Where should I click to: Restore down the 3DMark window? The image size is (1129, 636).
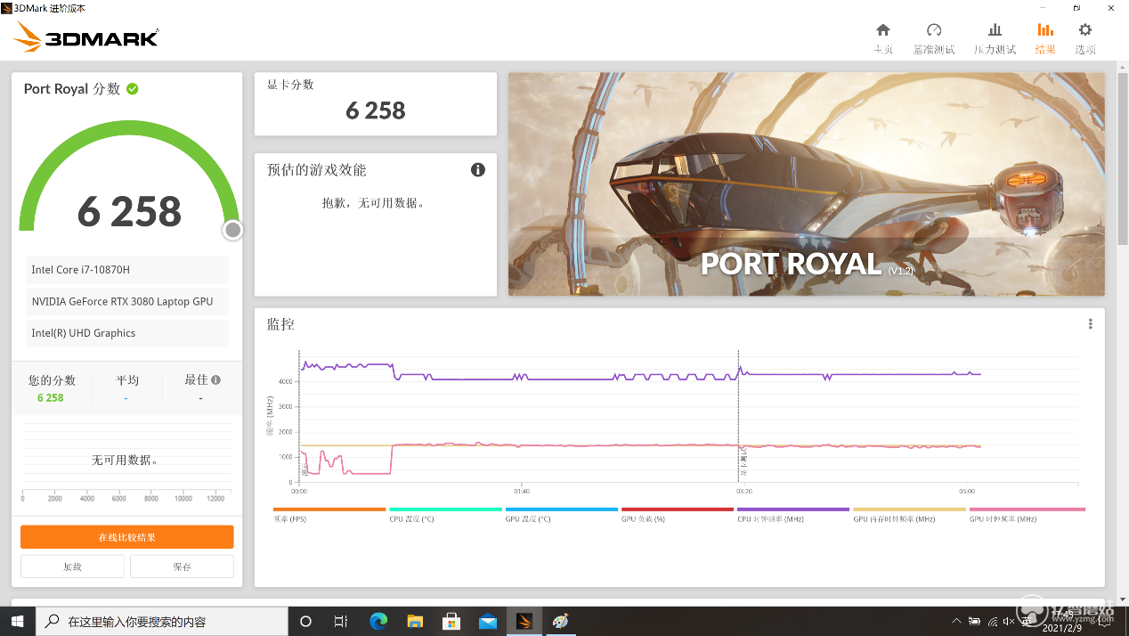[x=1076, y=7]
